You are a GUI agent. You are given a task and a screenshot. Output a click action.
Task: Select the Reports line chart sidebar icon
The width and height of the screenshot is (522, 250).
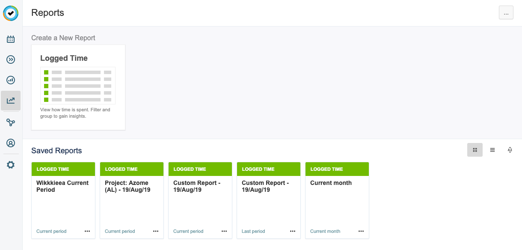coord(11,101)
